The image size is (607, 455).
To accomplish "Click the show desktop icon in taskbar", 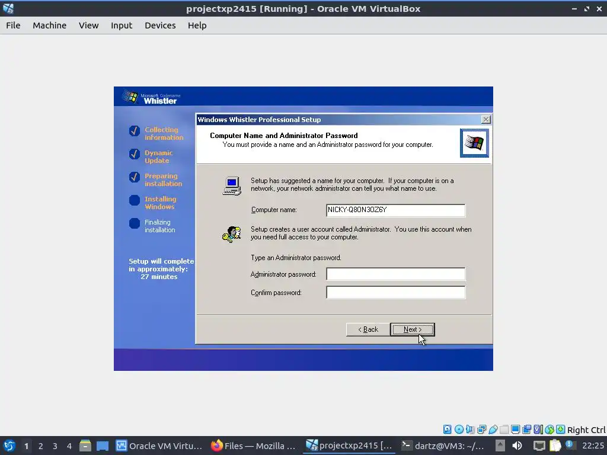I will click(x=102, y=446).
